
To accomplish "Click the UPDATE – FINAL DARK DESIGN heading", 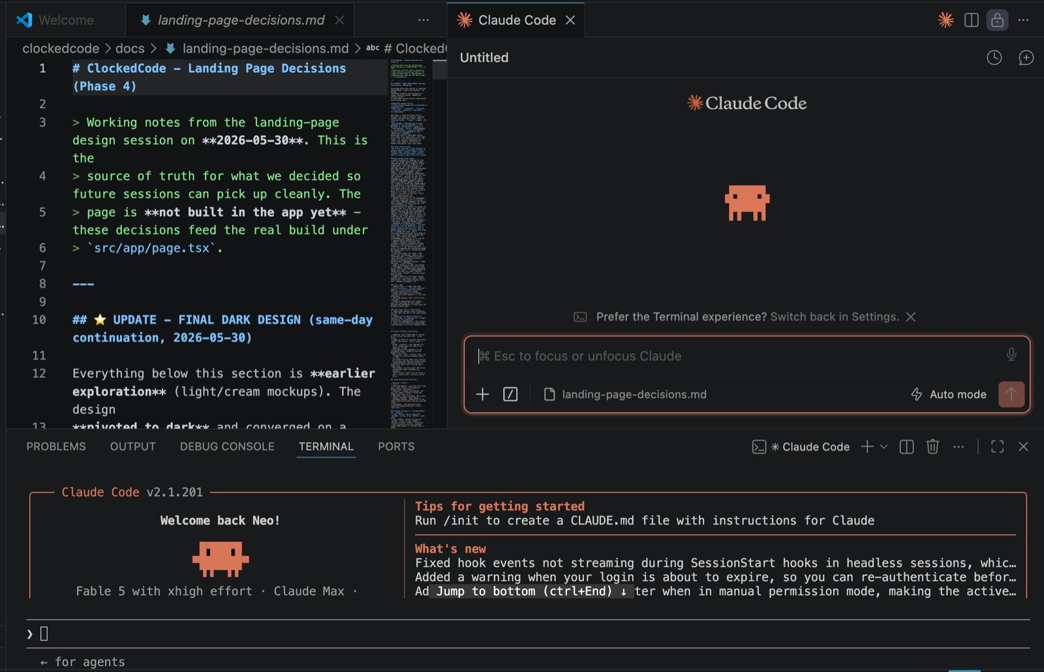I will tap(223, 328).
